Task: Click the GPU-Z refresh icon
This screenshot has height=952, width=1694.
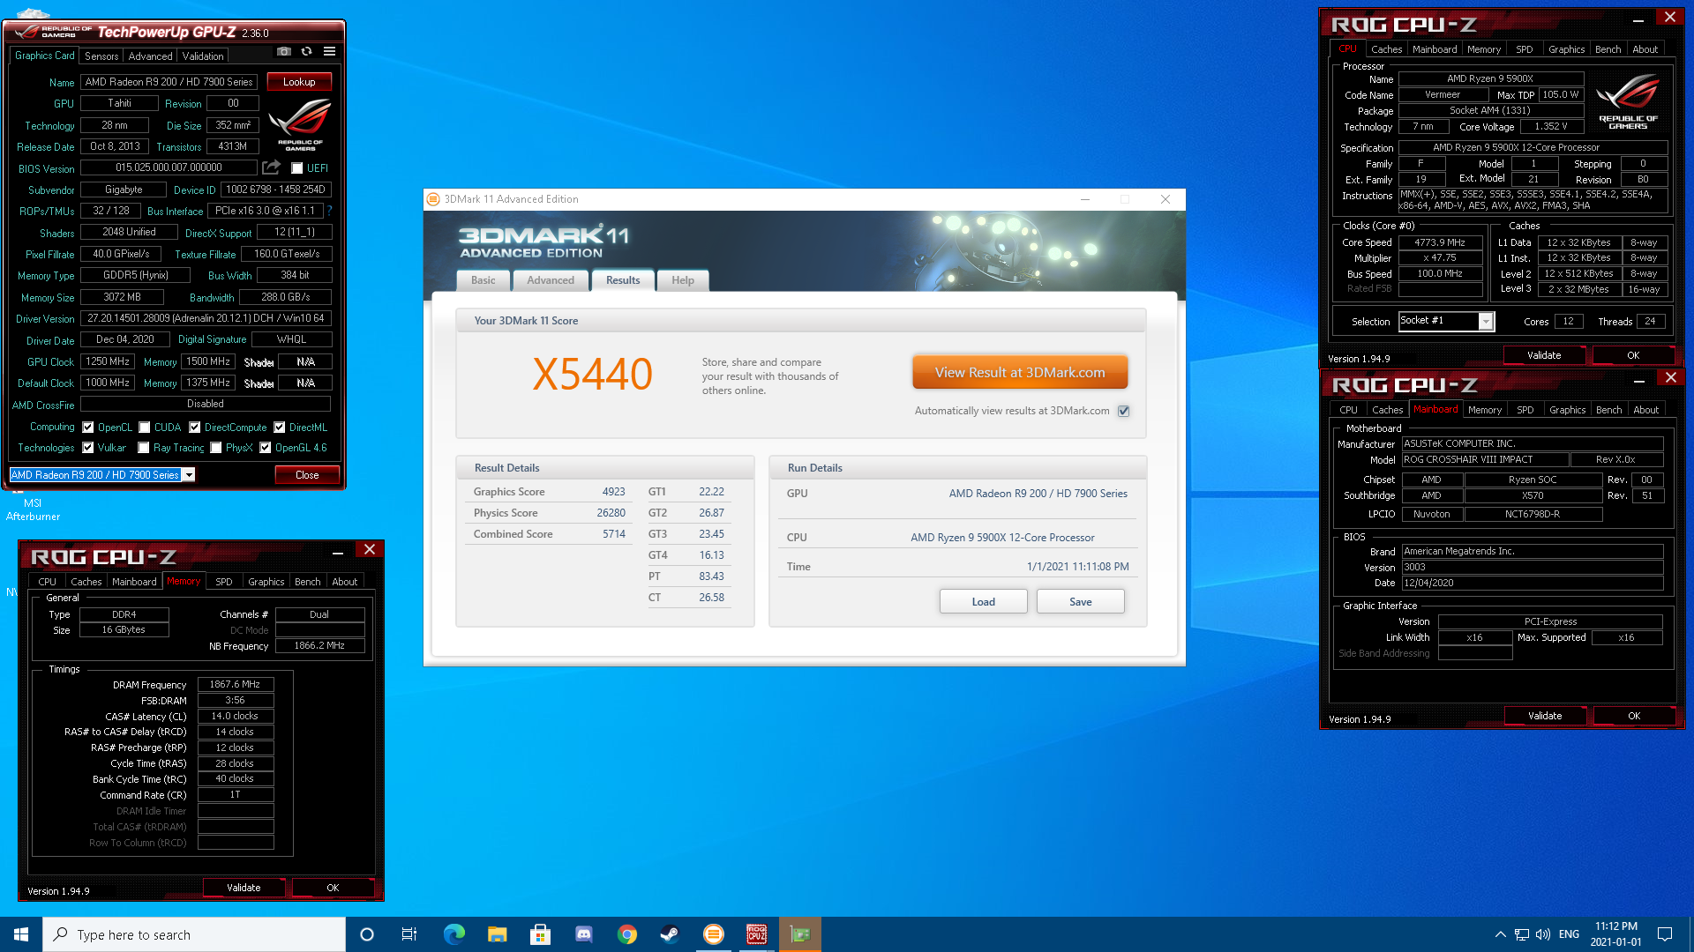Action: tap(306, 52)
